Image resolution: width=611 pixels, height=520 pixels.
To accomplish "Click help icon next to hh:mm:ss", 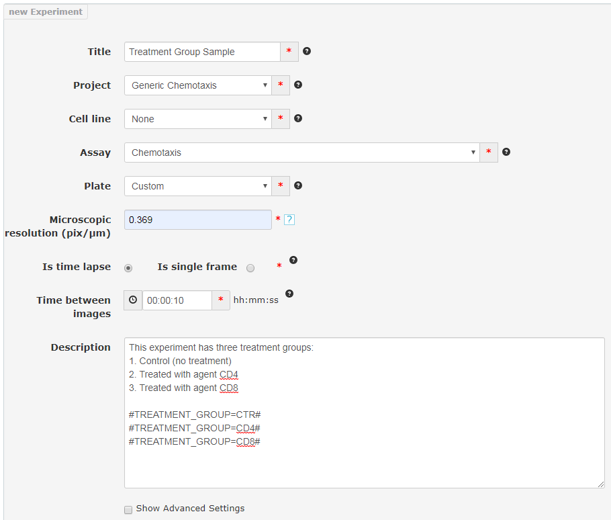I will (x=289, y=294).
